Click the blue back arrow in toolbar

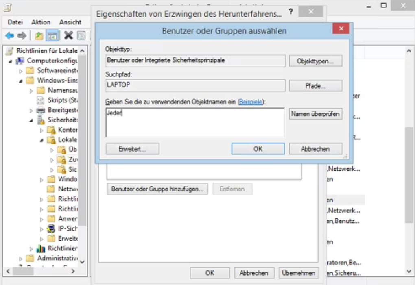point(9,36)
